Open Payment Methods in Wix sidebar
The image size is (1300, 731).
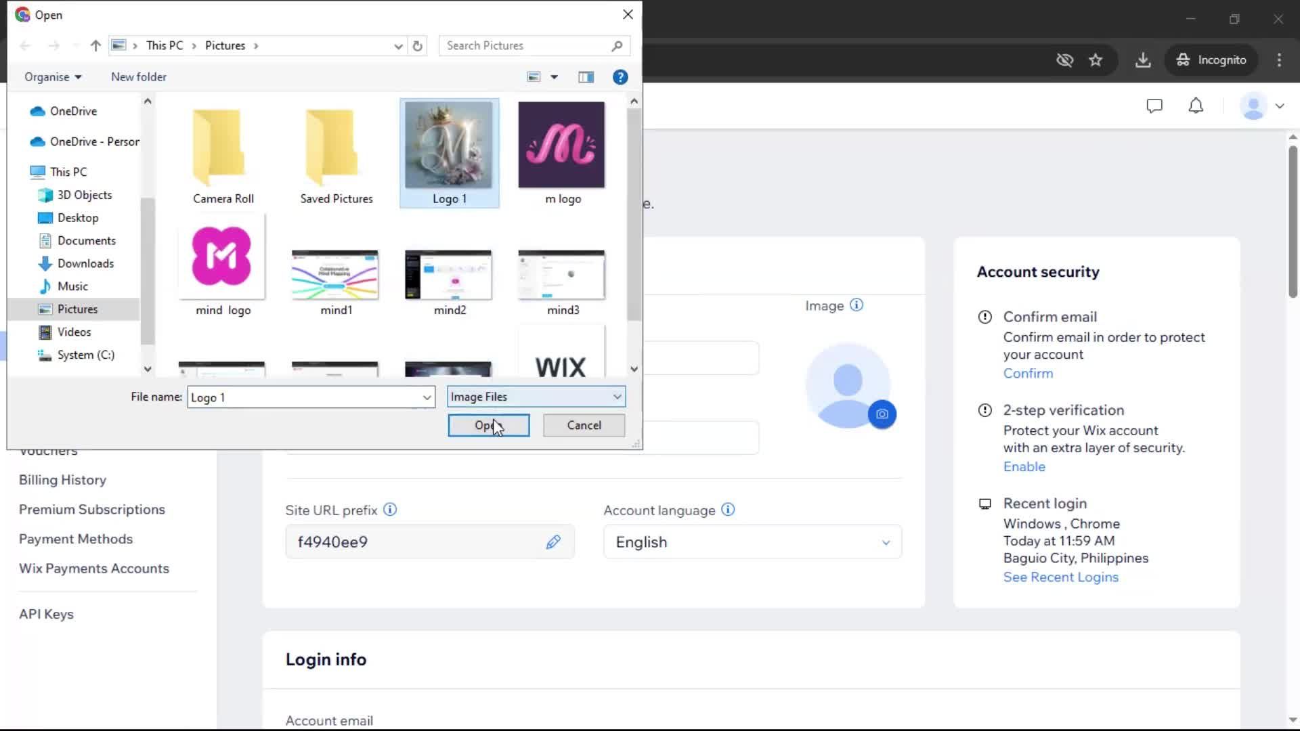point(76,539)
